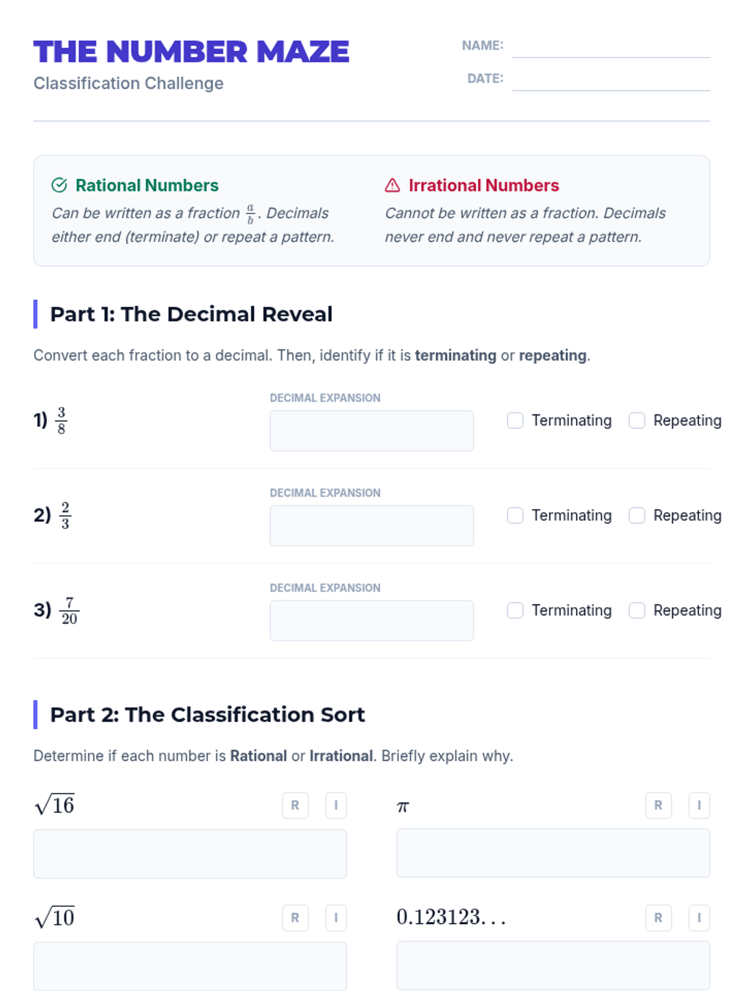Select R button for square root of 16
Image resolution: width=743 pixels, height=991 pixels.
[x=295, y=805]
